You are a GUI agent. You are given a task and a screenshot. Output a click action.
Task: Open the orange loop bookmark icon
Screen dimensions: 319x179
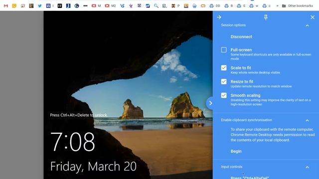[203, 6]
